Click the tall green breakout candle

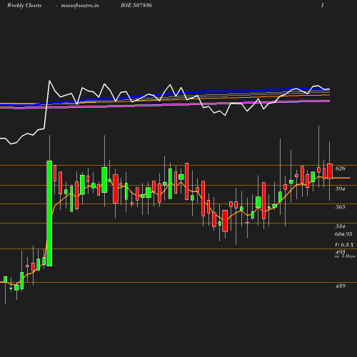[x=49, y=213]
